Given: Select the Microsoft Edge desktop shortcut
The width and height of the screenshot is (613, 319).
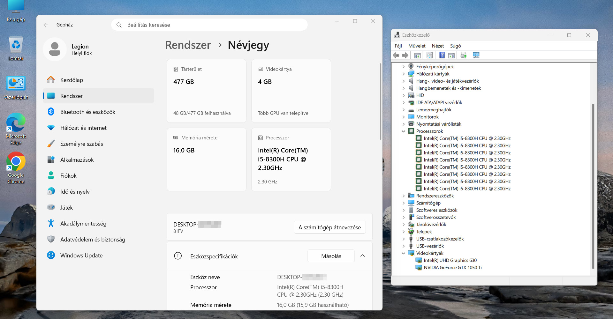Looking at the screenshot, I should (x=16, y=129).
